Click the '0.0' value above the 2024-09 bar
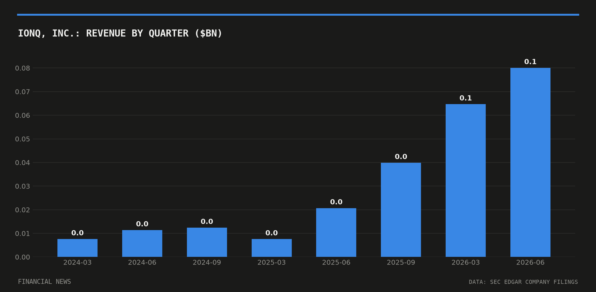 [x=207, y=222]
